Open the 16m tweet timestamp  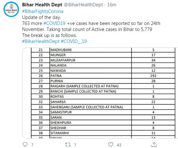[x=112, y=5]
